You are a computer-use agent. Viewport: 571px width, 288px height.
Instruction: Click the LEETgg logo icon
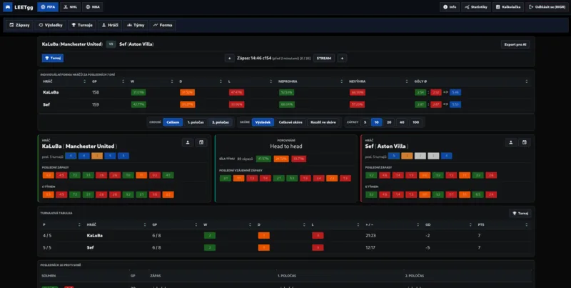pyautogui.click(x=8, y=7)
